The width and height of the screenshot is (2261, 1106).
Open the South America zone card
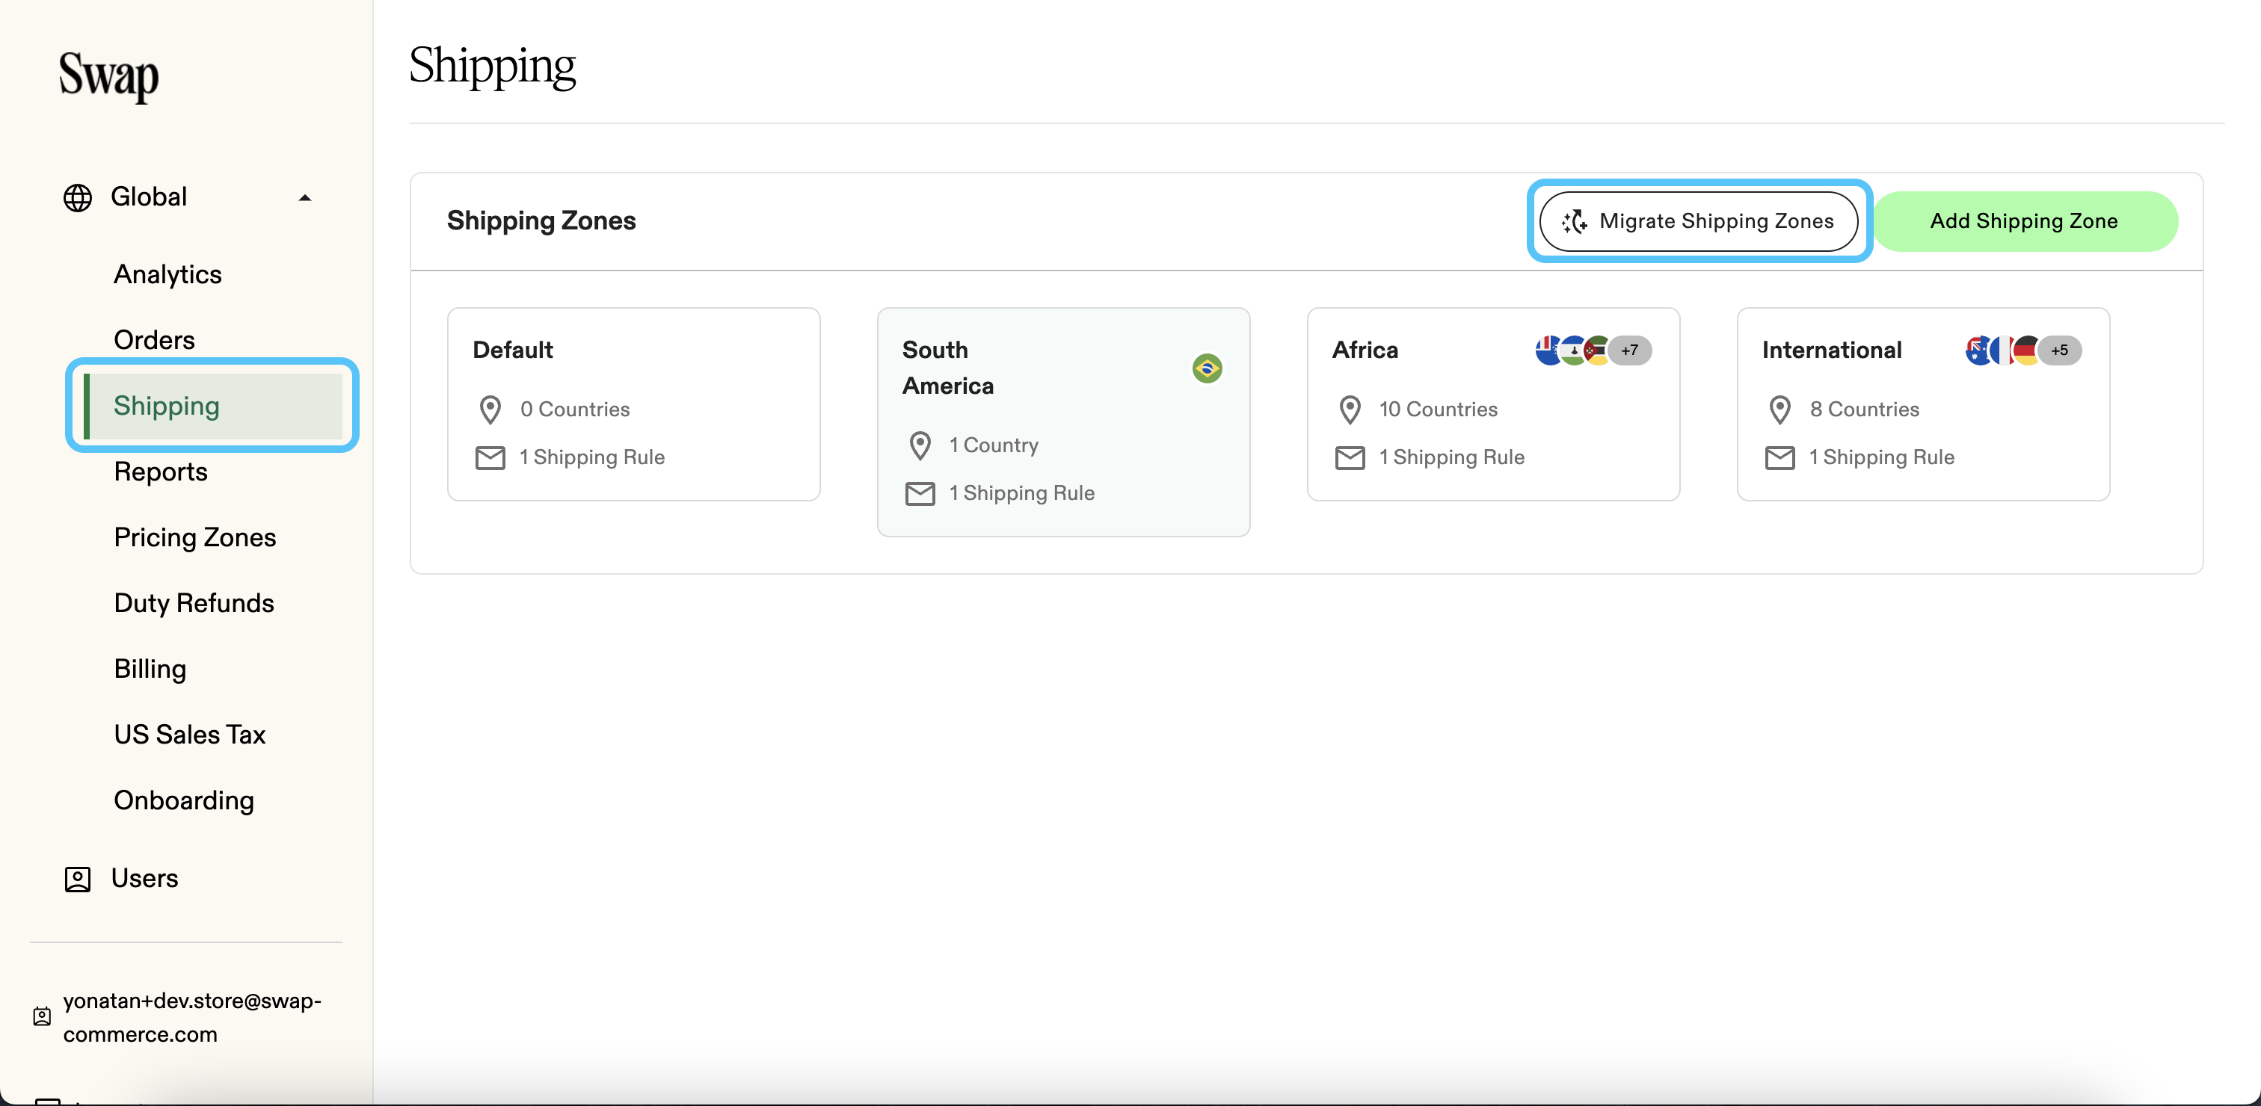1063,422
